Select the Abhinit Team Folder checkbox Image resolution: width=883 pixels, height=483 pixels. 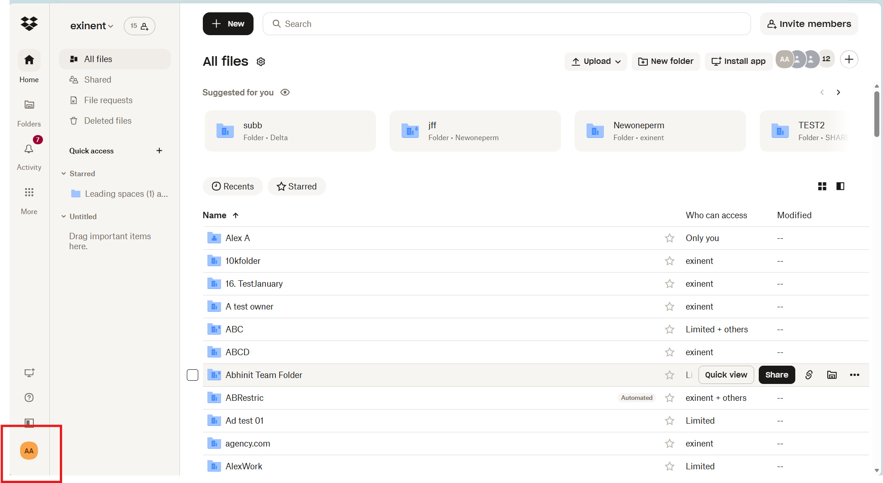193,375
